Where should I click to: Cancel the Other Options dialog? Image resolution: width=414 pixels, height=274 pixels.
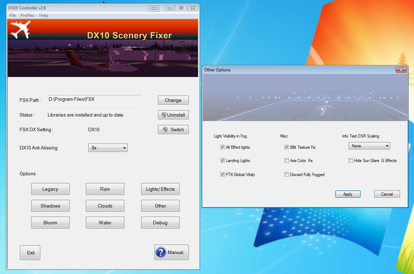tap(387, 194)
